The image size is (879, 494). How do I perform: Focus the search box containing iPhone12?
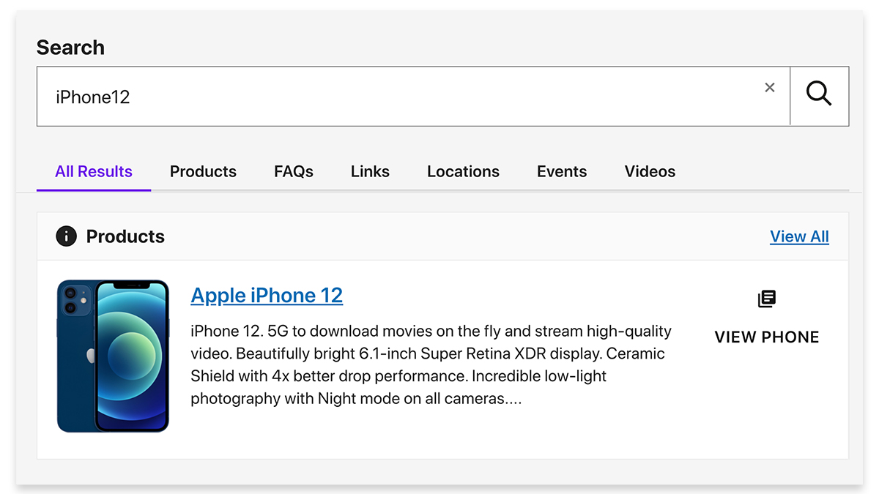pyautogui.click(x=413, y=97)
